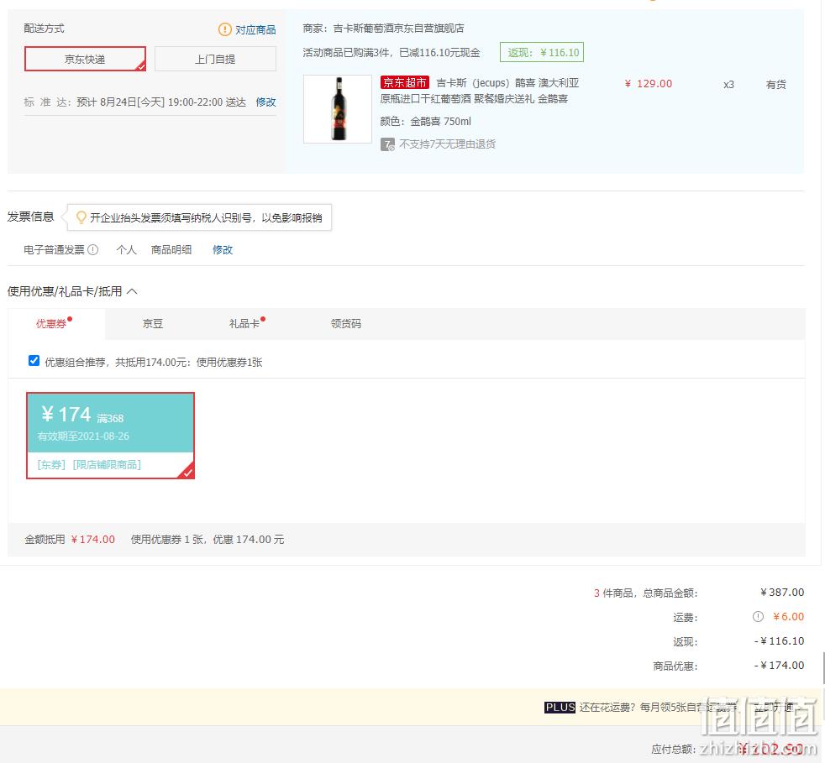Click the info icon next to 电子普通发票
This screenshot has width=825, height=763.
coord(93,250)
